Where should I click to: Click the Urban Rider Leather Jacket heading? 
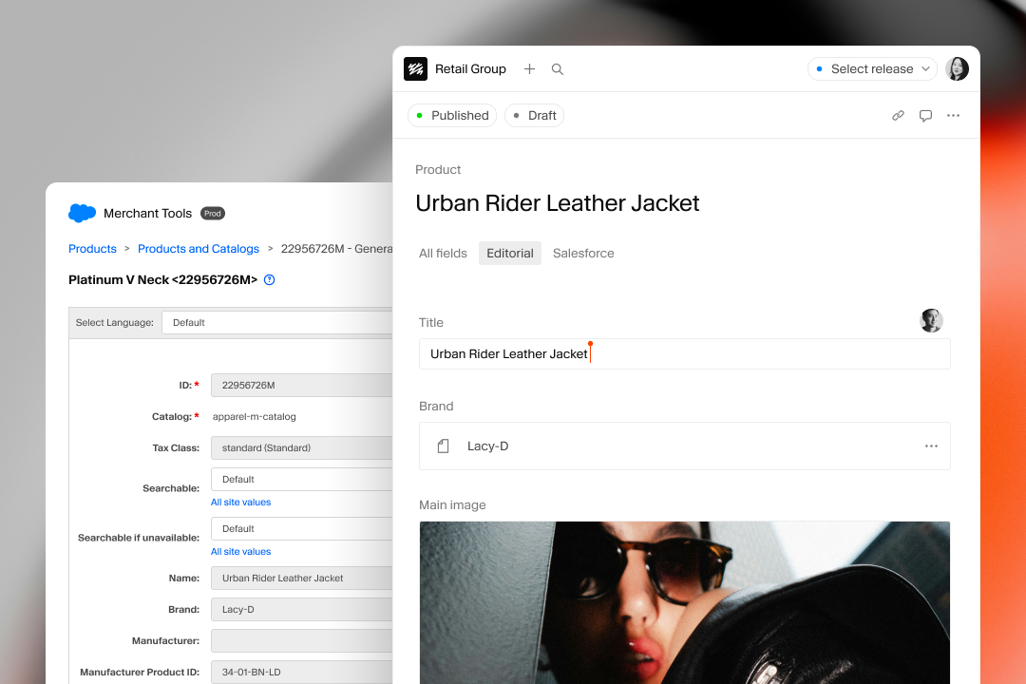(558, 203)
